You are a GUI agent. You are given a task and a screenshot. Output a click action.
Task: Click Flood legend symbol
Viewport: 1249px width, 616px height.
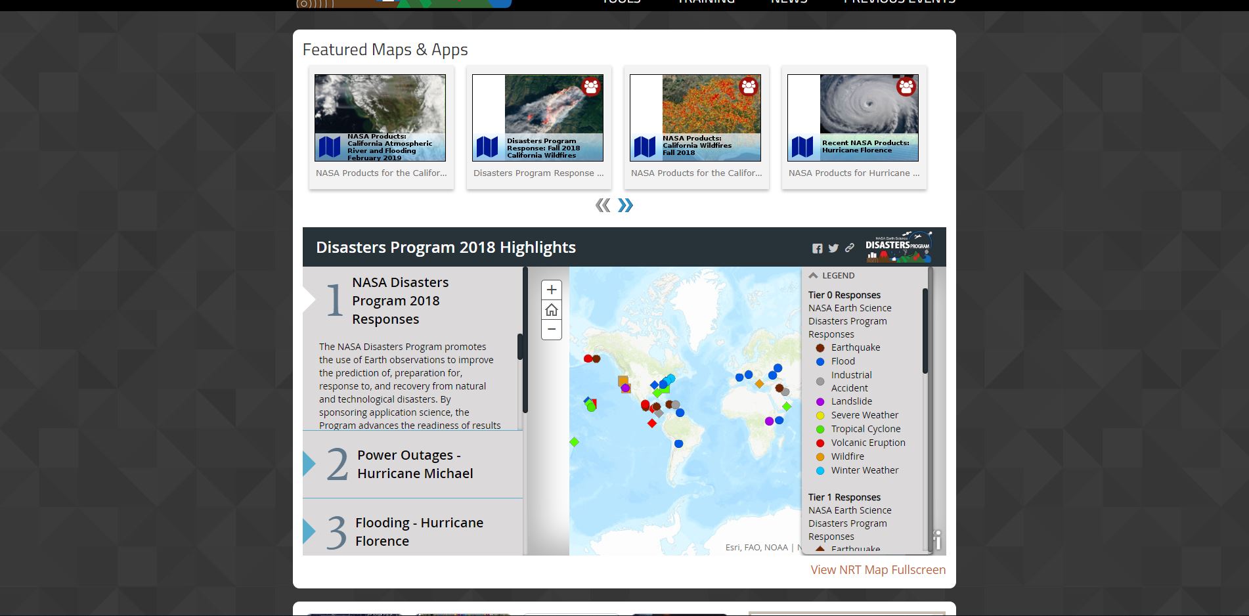(820, 362)
